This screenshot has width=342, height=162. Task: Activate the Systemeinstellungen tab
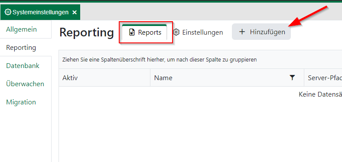(40, 12)
